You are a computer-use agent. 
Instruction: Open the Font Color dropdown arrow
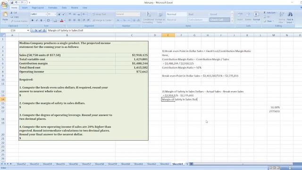click(64, 20)
